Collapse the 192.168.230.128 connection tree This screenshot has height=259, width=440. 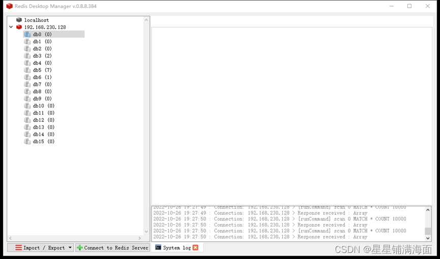coord(11,27)
